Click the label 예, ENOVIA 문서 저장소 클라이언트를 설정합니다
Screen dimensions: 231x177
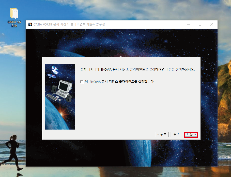click(119, 82)
